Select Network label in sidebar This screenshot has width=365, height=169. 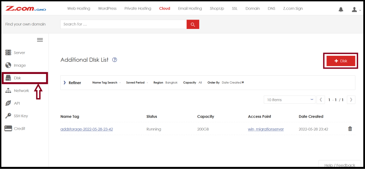21,90
